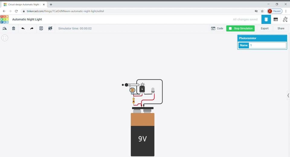
Task: Open the component list view
Action: [x=275, y=19]
